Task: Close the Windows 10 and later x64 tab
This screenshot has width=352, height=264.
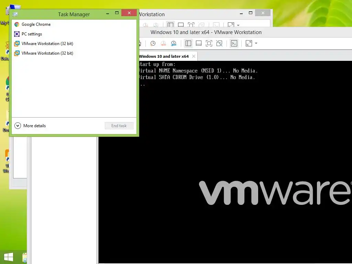Action: pyautogui.click(x=194, y=56)
